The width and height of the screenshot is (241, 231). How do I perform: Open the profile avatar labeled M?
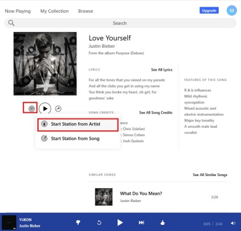tap(232, 10)
